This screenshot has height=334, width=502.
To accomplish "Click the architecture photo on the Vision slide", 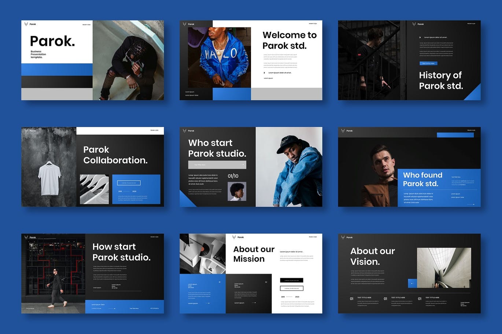I will pos(444,267).
